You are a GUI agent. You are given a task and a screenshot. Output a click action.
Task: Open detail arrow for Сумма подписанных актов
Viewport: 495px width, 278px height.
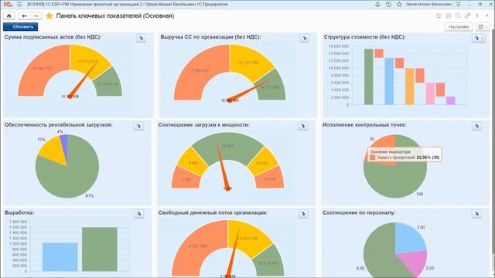tap(141, 38)
